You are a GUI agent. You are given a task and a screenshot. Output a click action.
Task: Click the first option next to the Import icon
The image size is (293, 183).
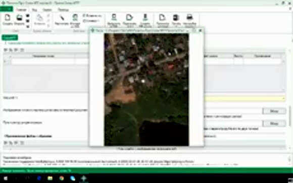point(92,16)
